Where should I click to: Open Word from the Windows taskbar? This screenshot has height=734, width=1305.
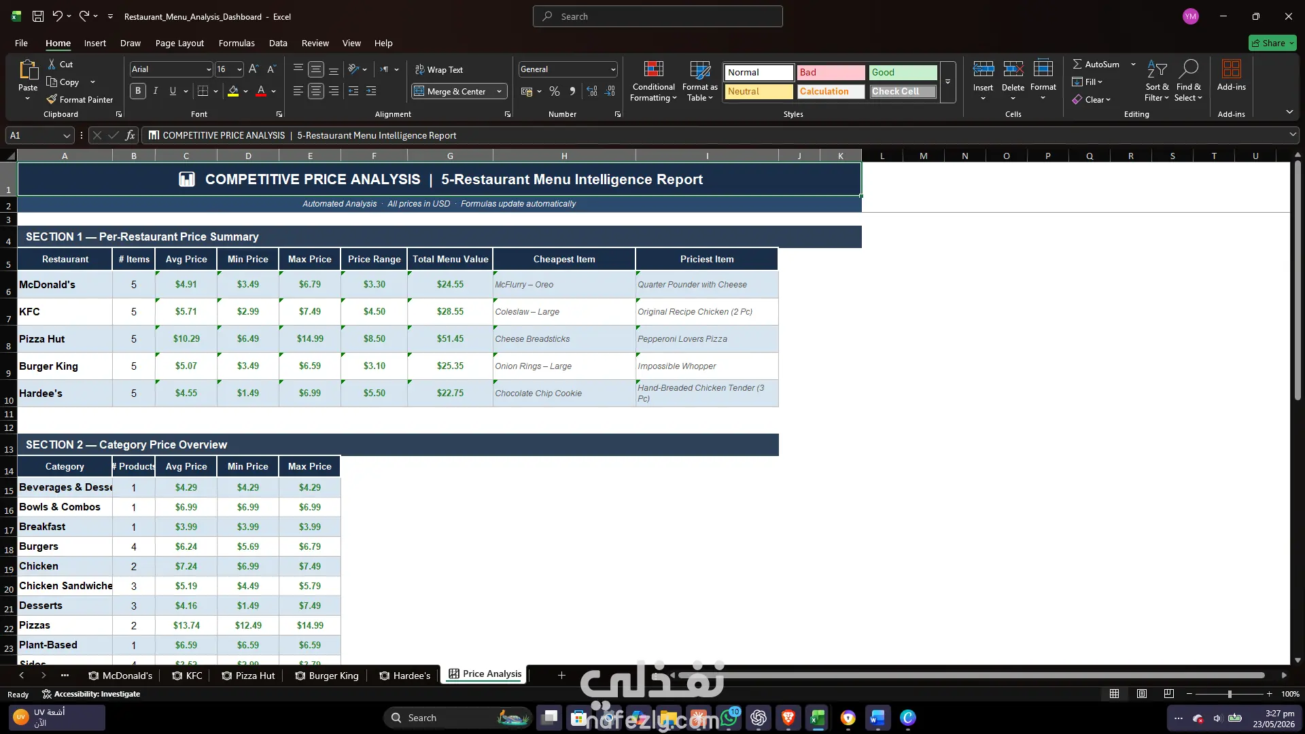pyautogui.click(x=877, y=718)
